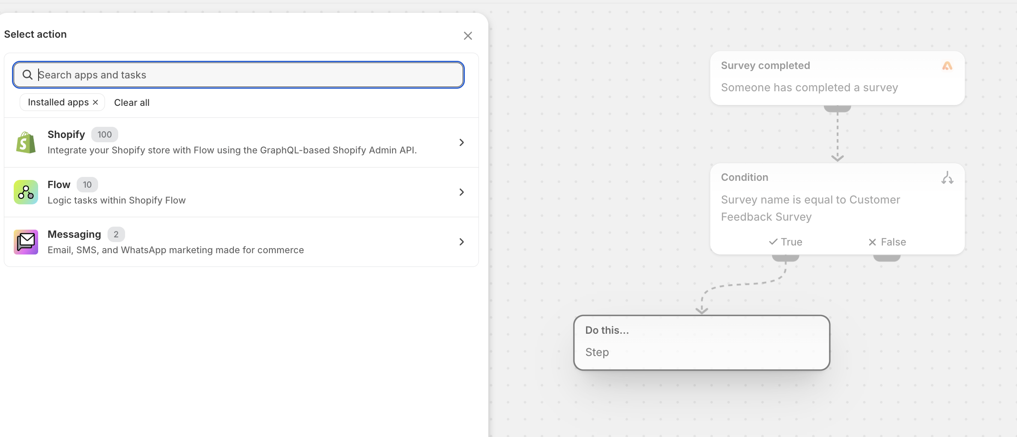Screen dimensions: 1017x437
Task: Click the orange app icon on Survey completed
Action: tap(947, 66)
